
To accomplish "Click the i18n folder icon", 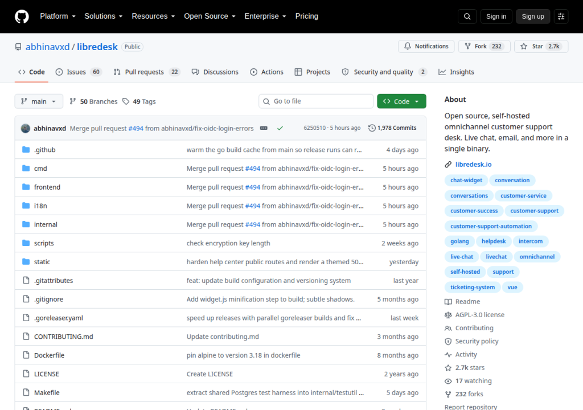I will (x=26, y=206).
